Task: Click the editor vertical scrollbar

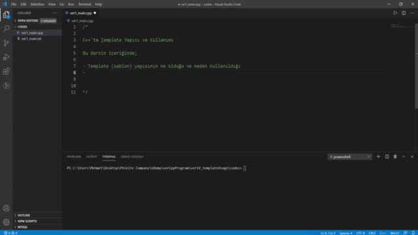Action: click(417, 67)
